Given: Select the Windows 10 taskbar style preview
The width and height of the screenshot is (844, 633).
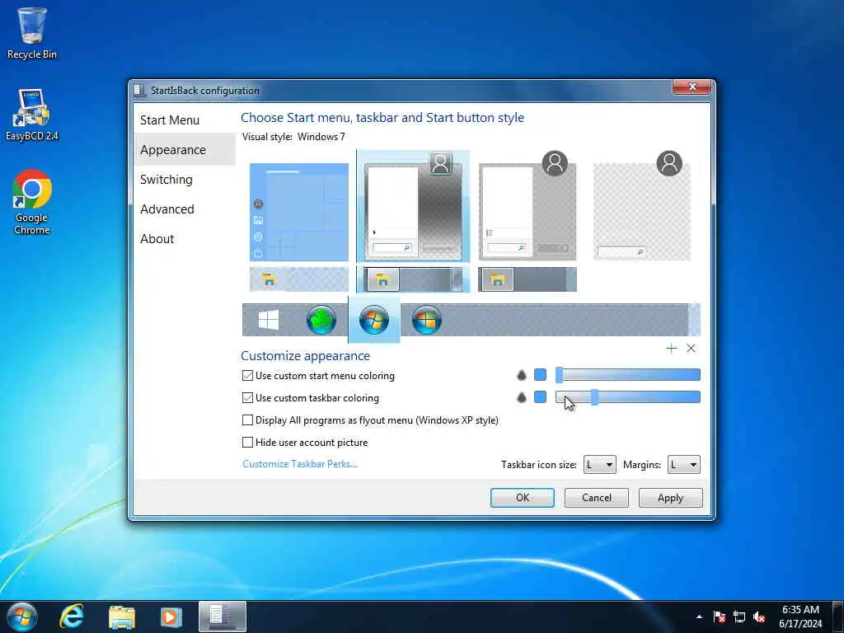Looking at the screenshot, I should 298,279.
